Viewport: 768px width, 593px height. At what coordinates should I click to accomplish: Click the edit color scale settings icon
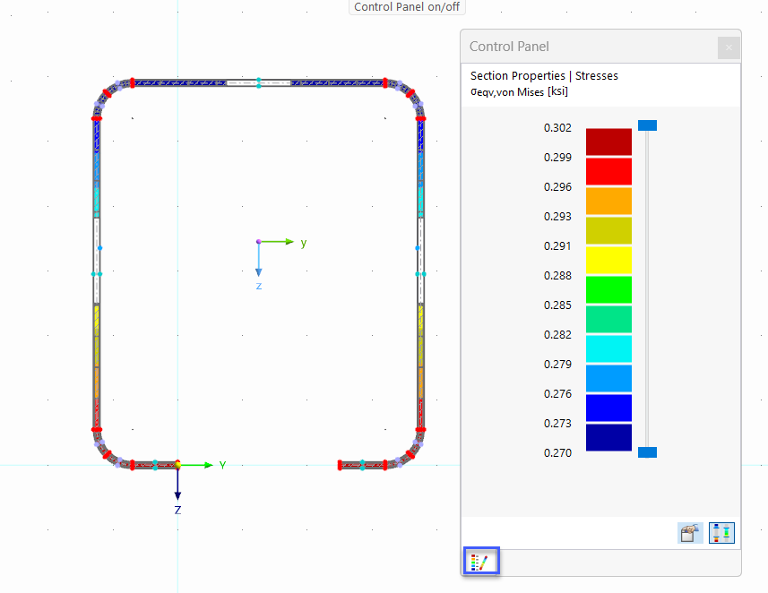pos(690,533)
